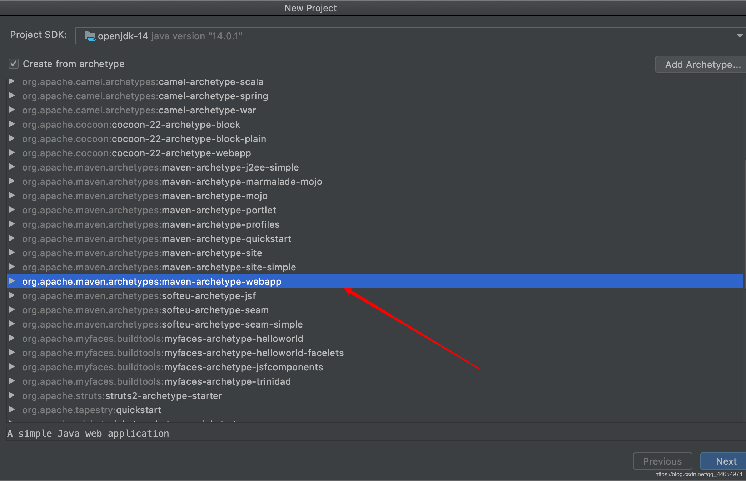Expand the maven-archetype-j2ee-simple node
This screenshot has width=746, height=481.
(x=12, y=167)
